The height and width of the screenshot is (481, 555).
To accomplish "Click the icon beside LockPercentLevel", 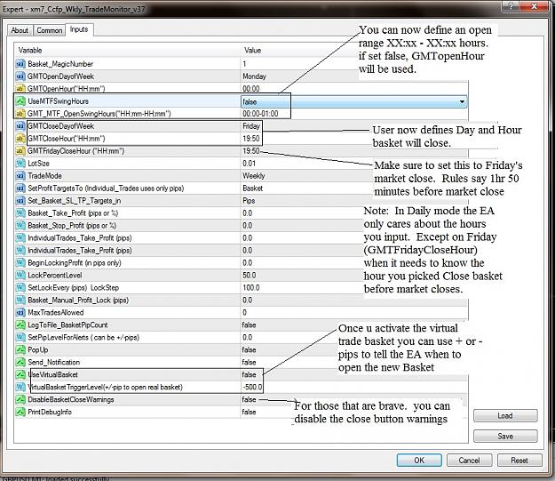I will [x=20, y=275].
